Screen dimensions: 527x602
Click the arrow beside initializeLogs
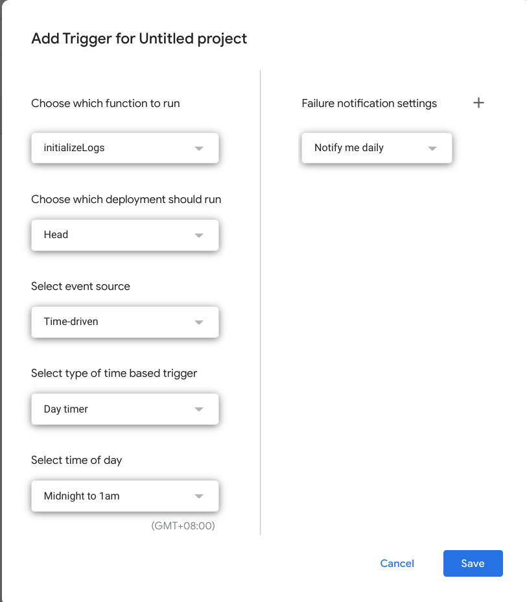click(x=199, y=149)
